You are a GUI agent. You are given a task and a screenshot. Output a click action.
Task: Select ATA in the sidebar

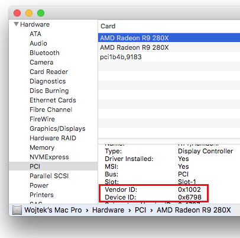pyautogui.click(x=35, y=34)
